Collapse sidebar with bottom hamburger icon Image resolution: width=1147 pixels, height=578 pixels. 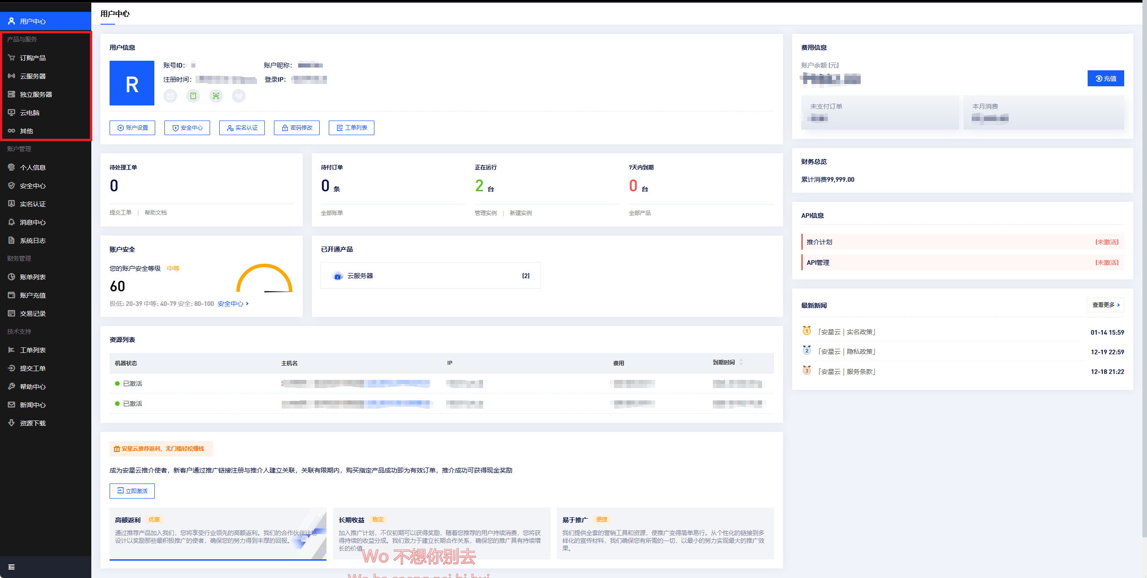[x=11, y=567]
